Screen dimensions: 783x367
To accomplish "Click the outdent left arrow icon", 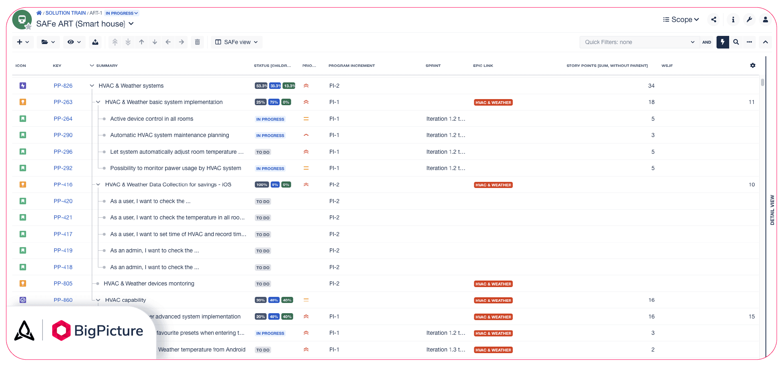I will [168, 42].
